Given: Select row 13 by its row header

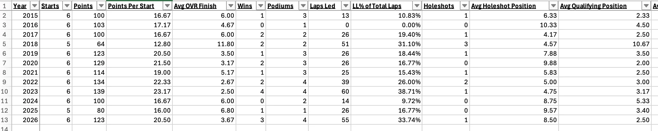Looking at the screenshot, I should 4,120.
